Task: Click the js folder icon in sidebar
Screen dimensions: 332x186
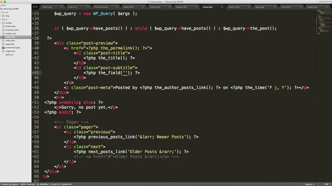Action: coord(3,20)
